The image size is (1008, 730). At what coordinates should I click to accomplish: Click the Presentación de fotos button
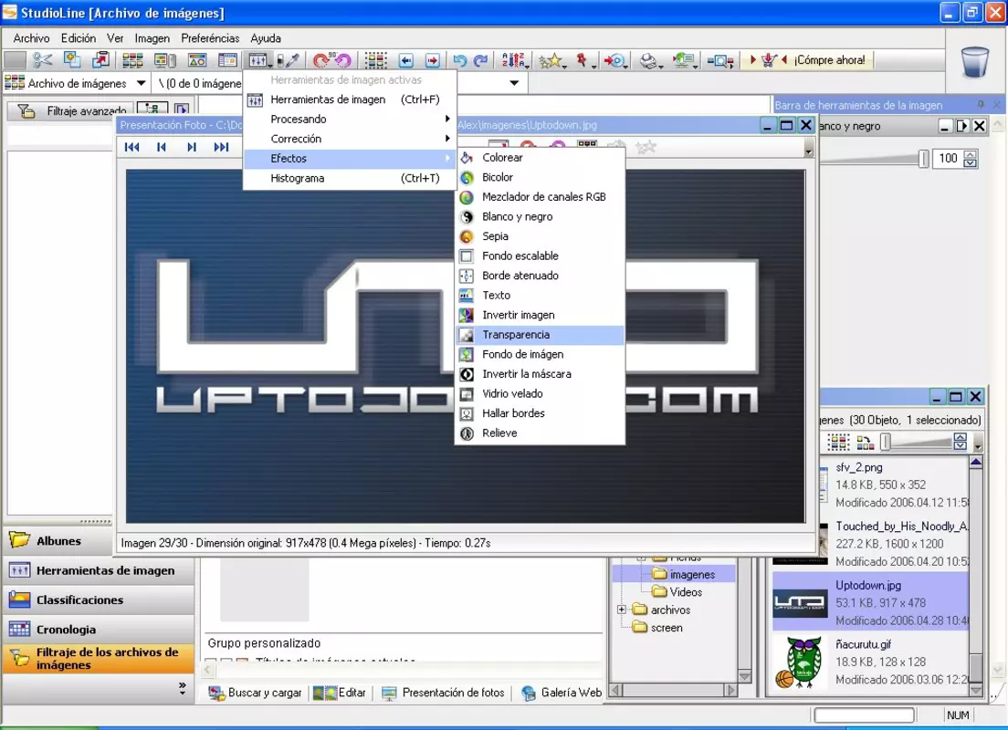click(x=443, y=693)
